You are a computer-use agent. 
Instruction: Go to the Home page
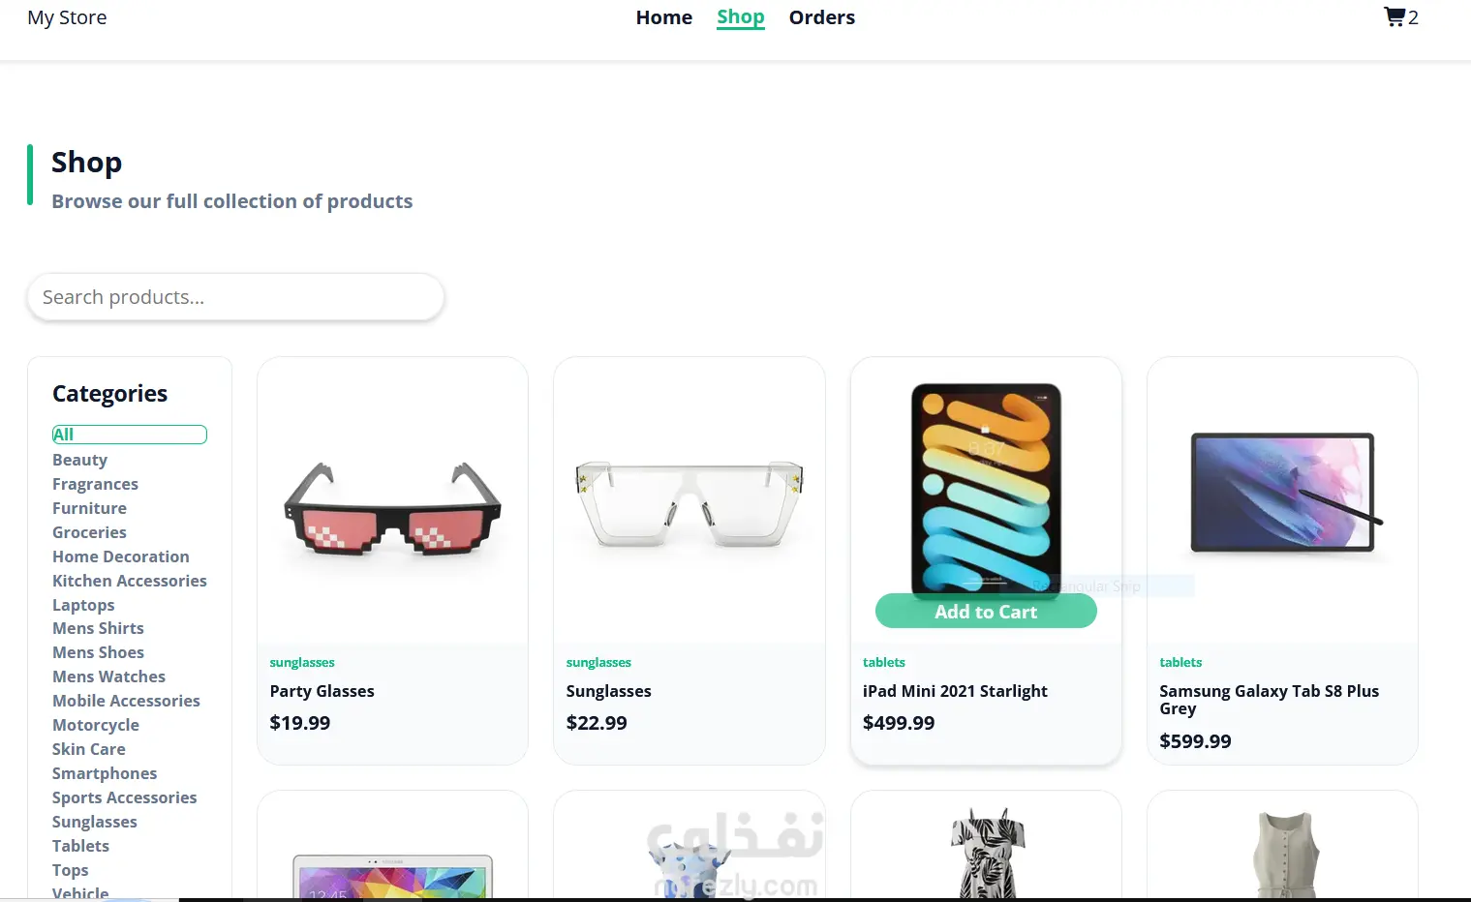[664, 17]
